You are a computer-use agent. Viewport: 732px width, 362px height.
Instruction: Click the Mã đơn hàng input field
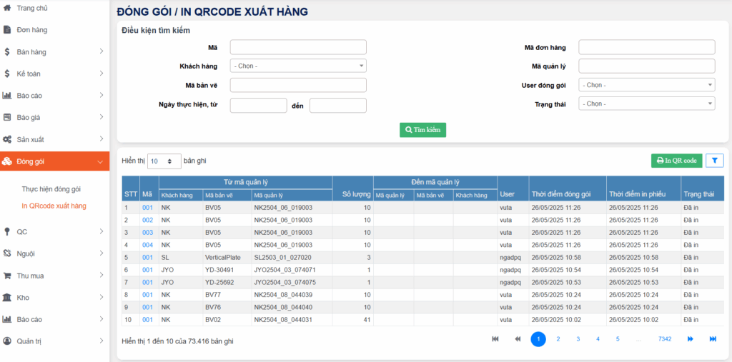point(646,47)
